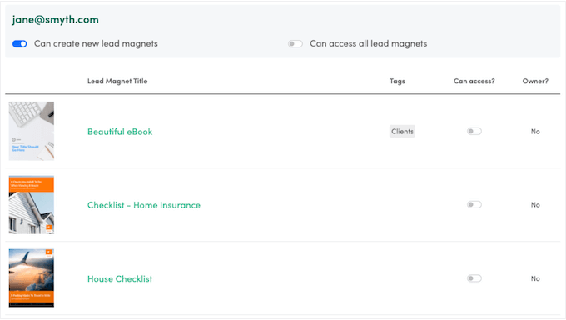Open the Checklist - Home Insurance link
The image size is (566, 320).
144,205
